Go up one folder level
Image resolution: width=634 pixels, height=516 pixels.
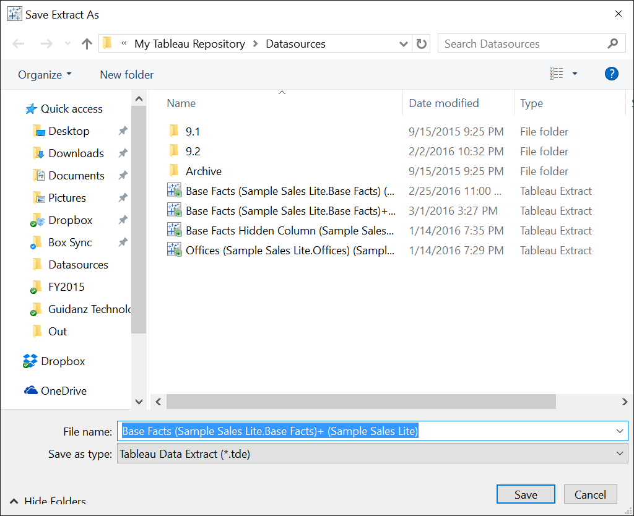(x=87, y=44)
